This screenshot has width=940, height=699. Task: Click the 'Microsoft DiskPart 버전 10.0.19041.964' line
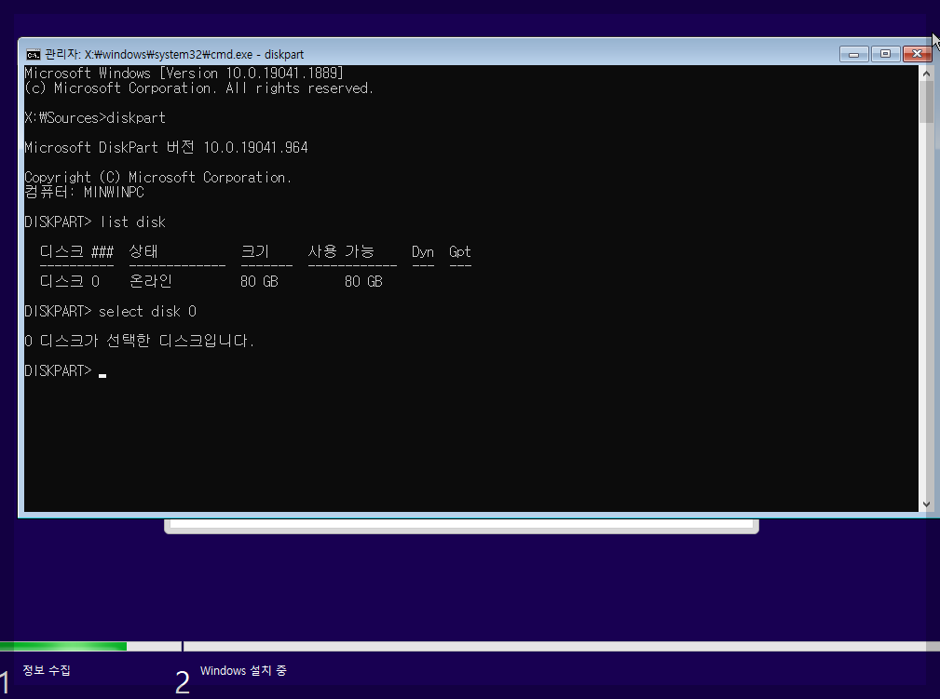[166, 147]
